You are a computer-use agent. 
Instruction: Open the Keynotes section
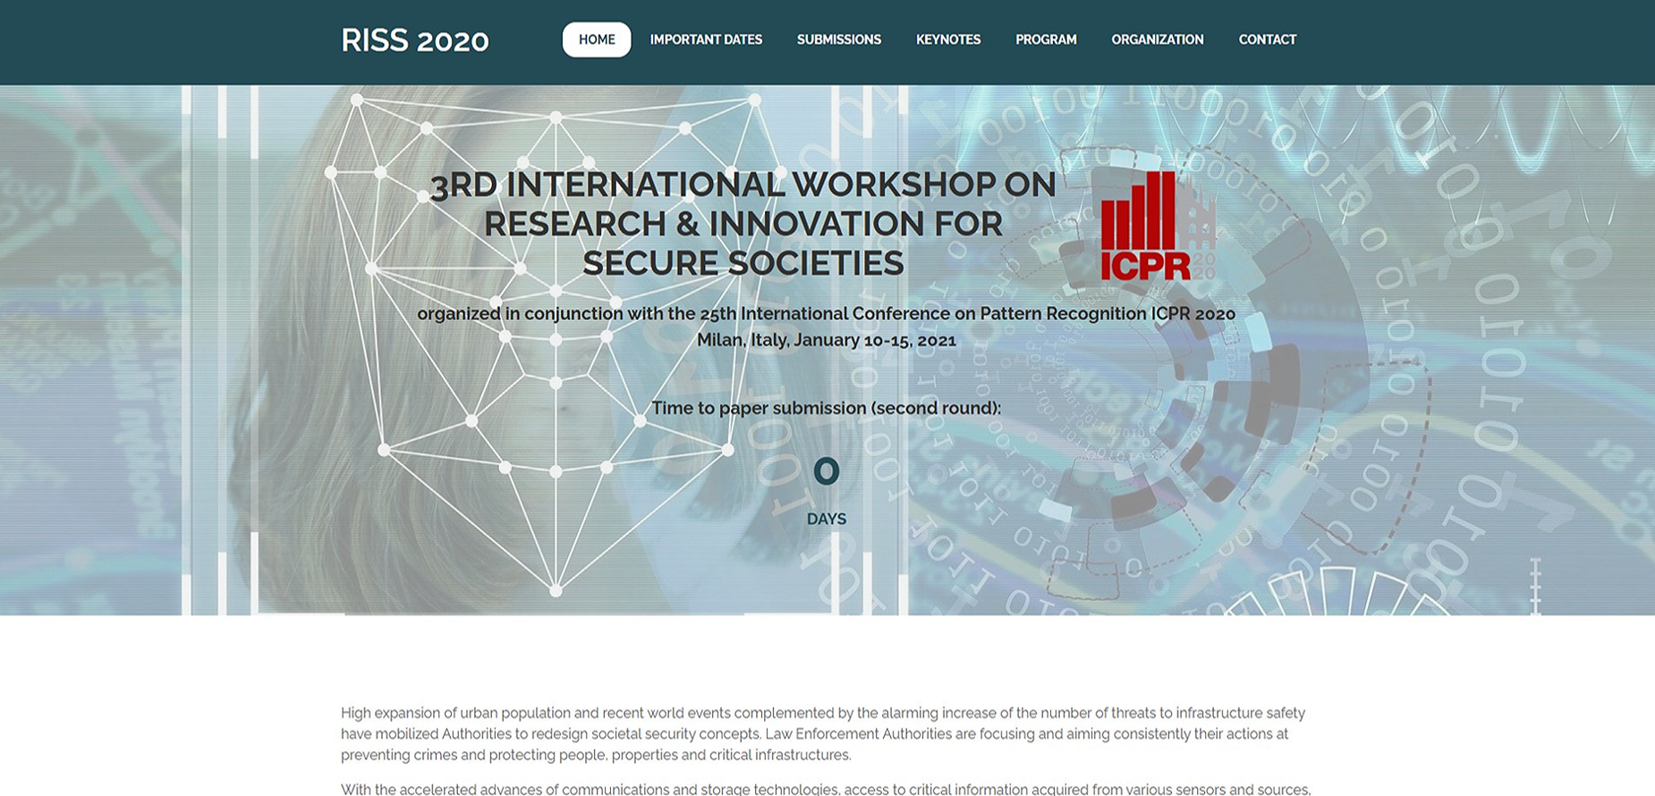pos(947,39)
